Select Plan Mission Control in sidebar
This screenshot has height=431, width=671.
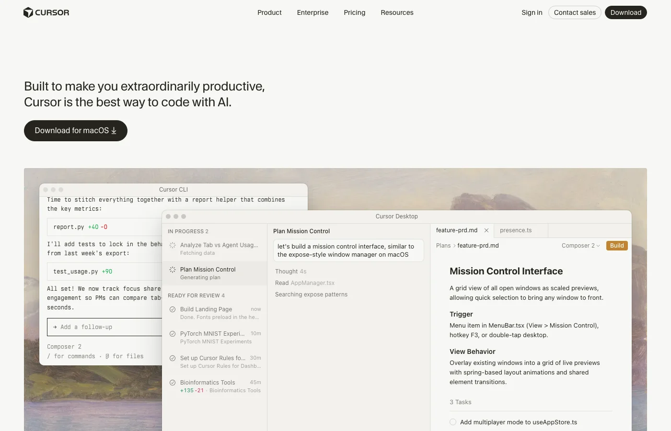(215, 273)
